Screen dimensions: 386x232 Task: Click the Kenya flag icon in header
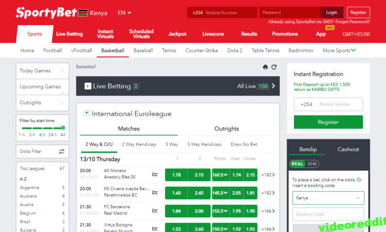click(83, 12)
